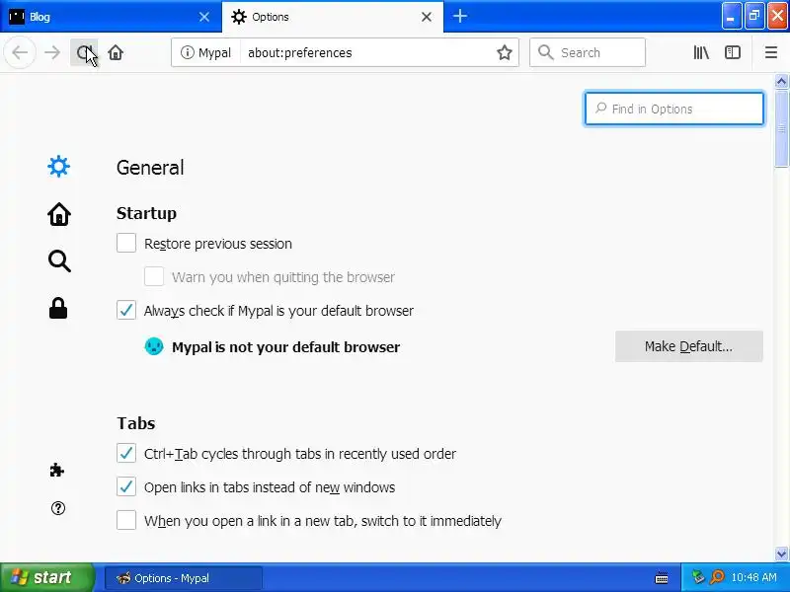Click the Make Default... button

(688, 346)
